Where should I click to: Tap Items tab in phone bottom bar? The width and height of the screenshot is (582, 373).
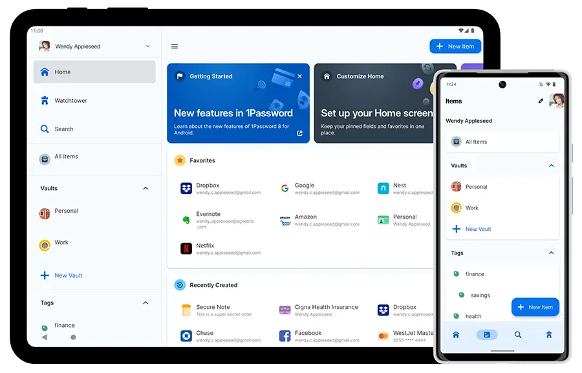[x=486, y=335]
